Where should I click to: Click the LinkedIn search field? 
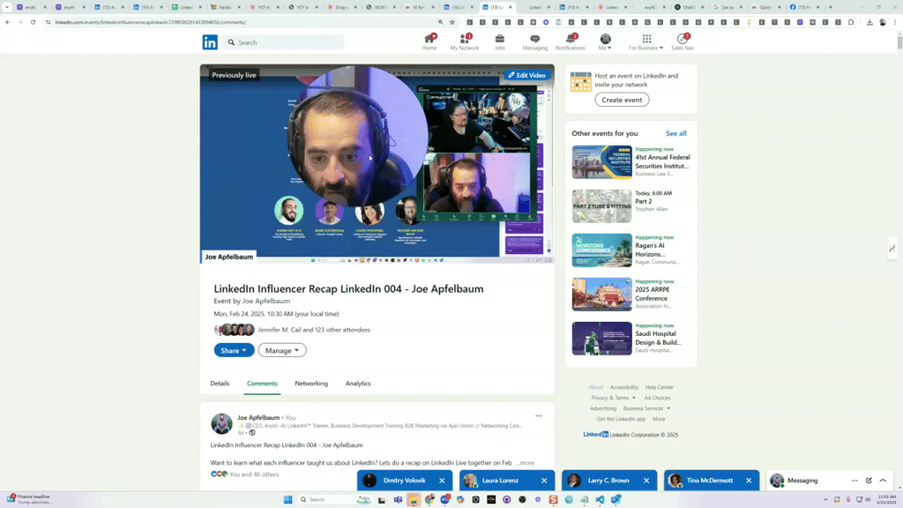[x=283, y=42]
